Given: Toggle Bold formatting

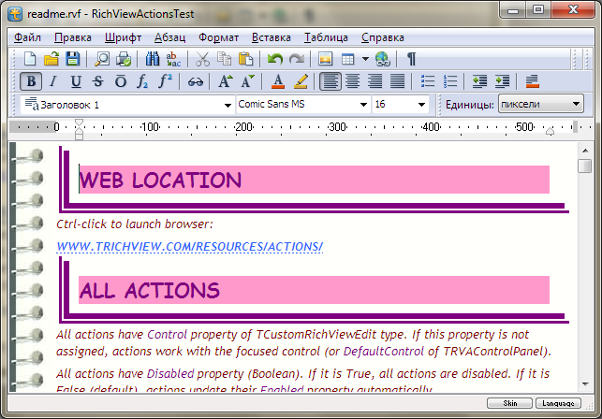Looking at the screenshot, I should tap(31, 81).
